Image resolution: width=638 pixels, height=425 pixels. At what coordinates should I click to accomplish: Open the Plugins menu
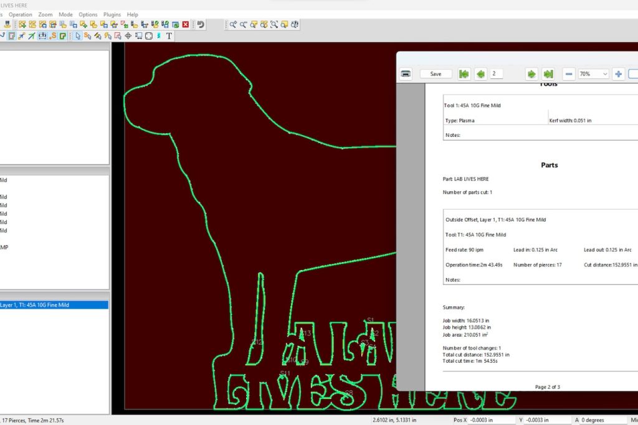112,14
